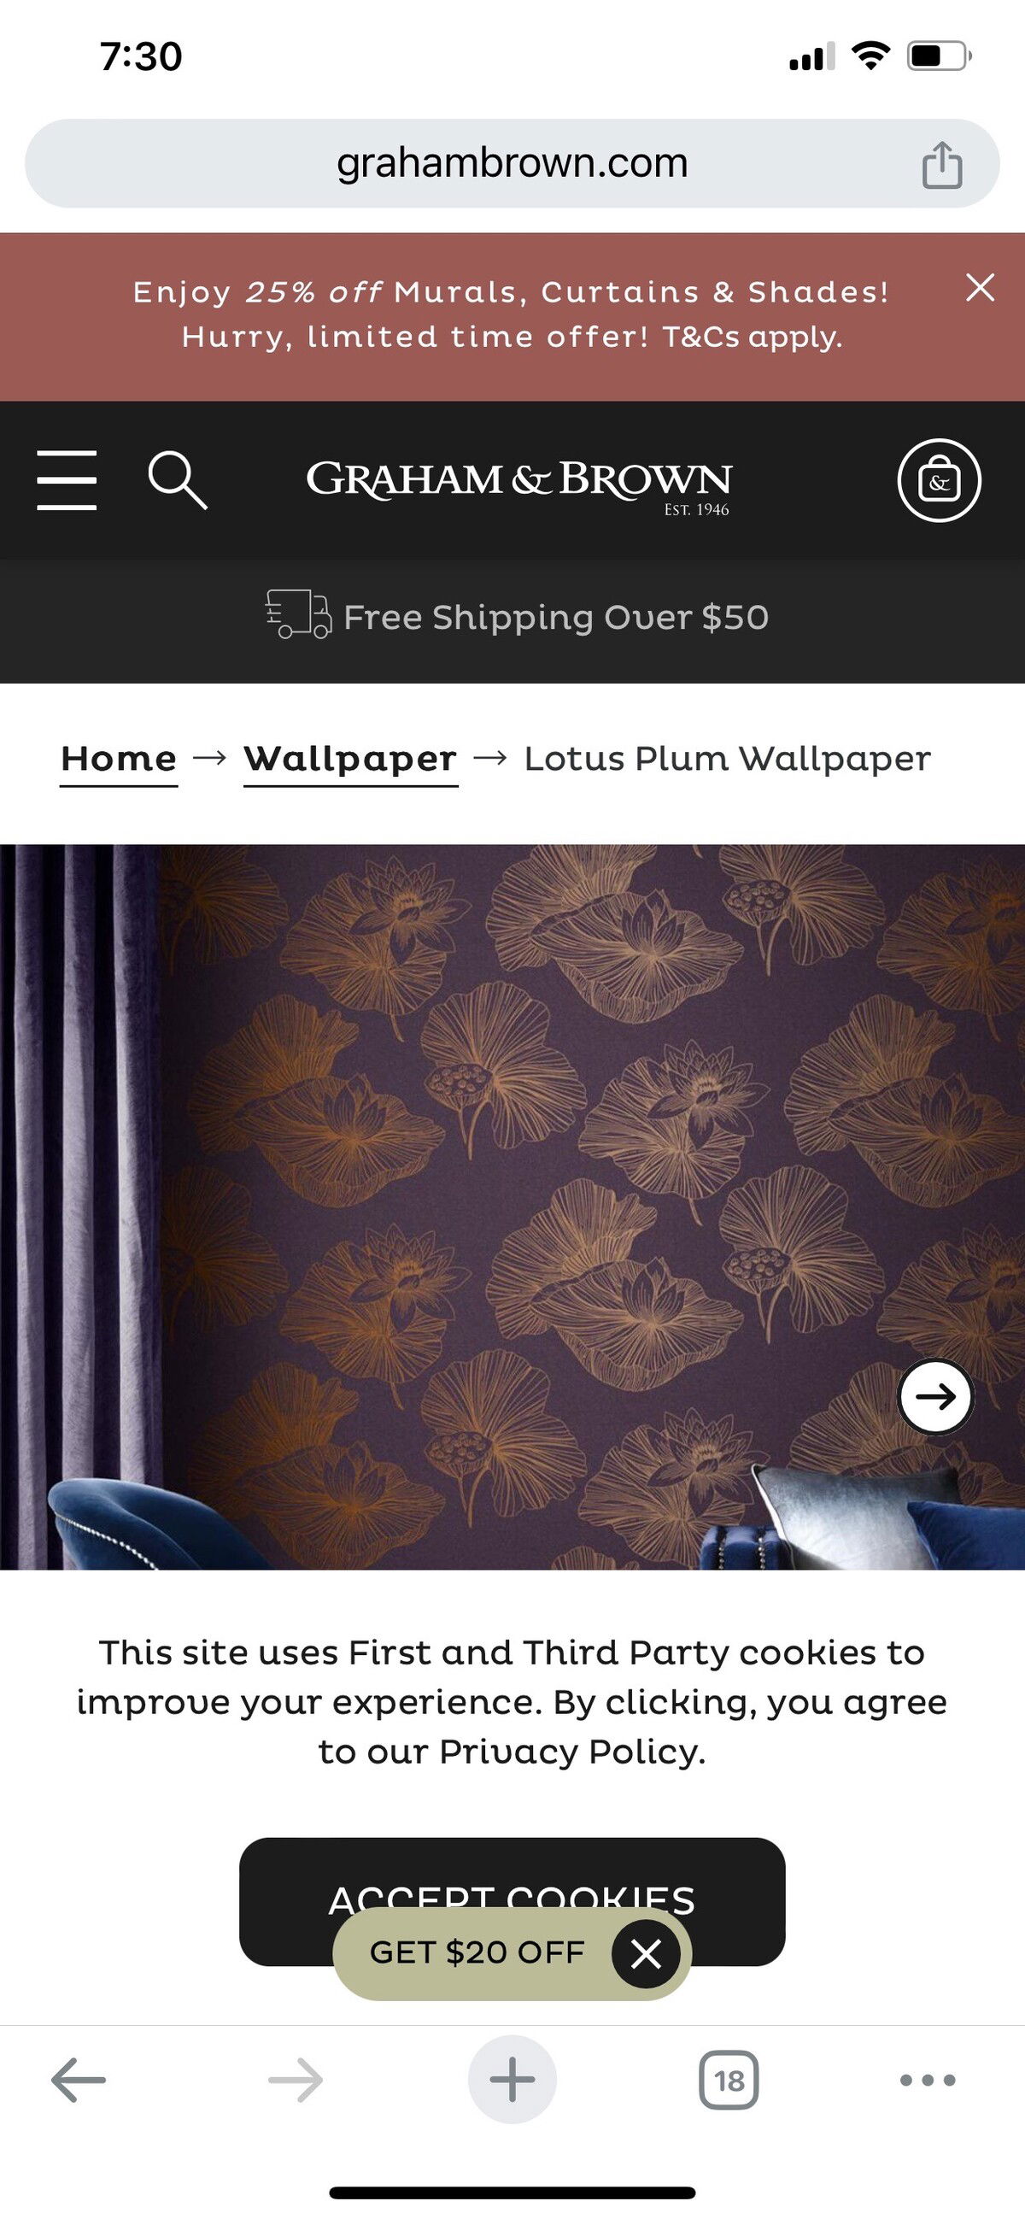Click the Graham & Brown logo

(x=519, y=485)
